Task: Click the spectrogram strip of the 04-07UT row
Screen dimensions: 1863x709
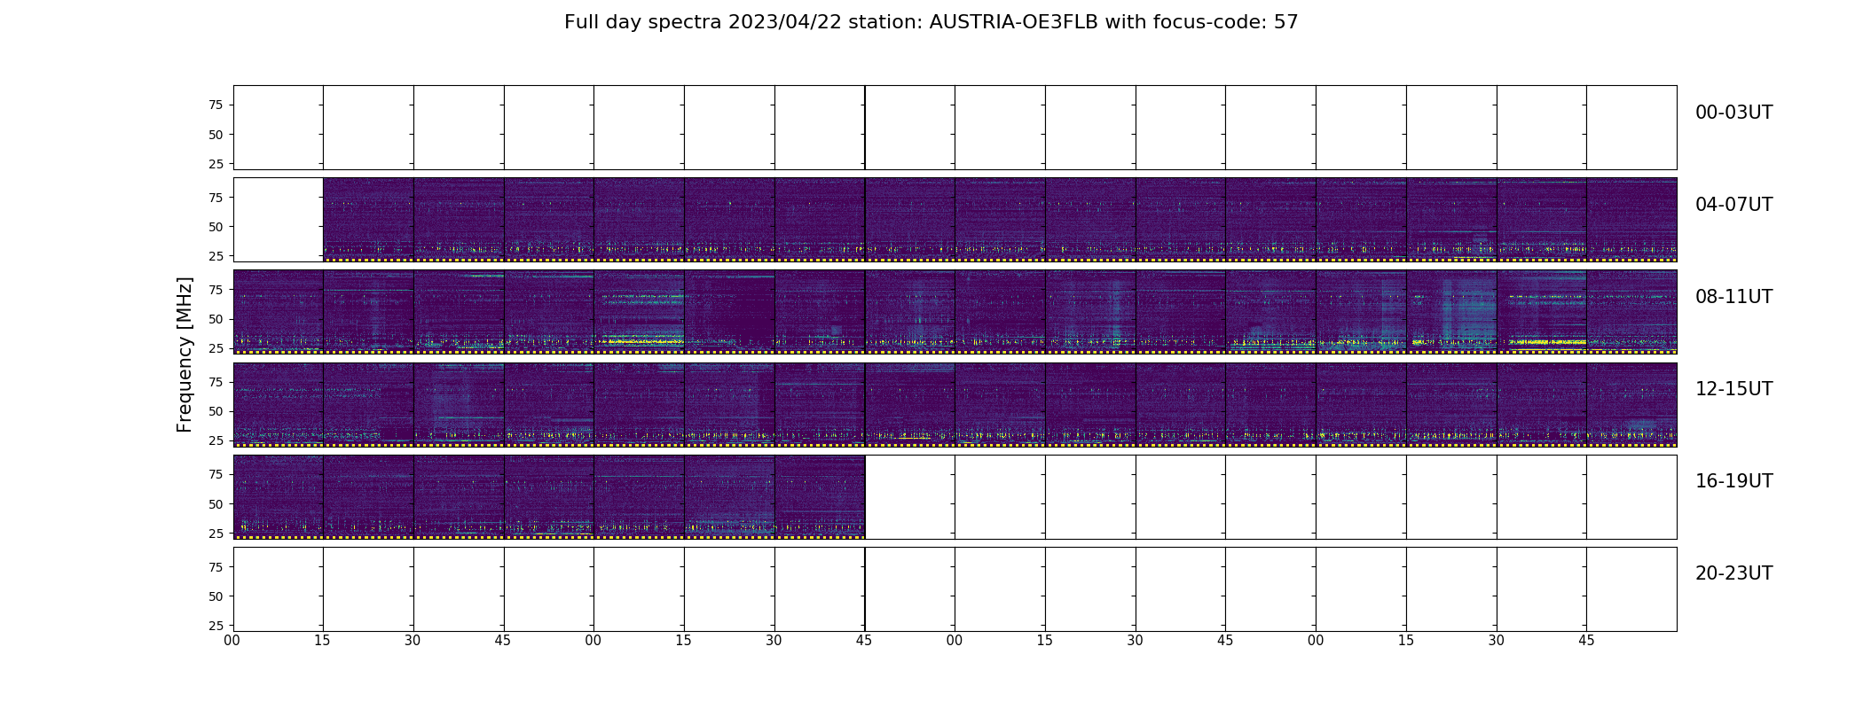Action: click(x=1000, y=220)
